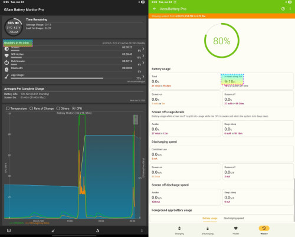Image resolution: width=295 pixels, height=237 pixels.
Task: Tap Screen off discharge speed Awake card
Action: (x=185, y=197)
